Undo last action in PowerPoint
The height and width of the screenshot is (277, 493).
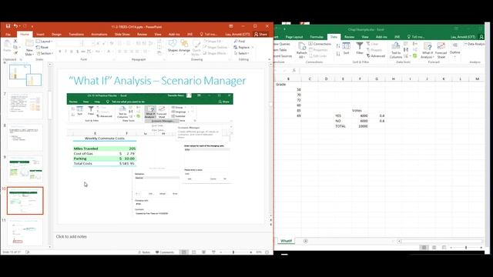15,26
